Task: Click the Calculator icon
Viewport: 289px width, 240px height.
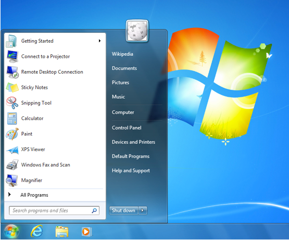Action: click(12, 118)
